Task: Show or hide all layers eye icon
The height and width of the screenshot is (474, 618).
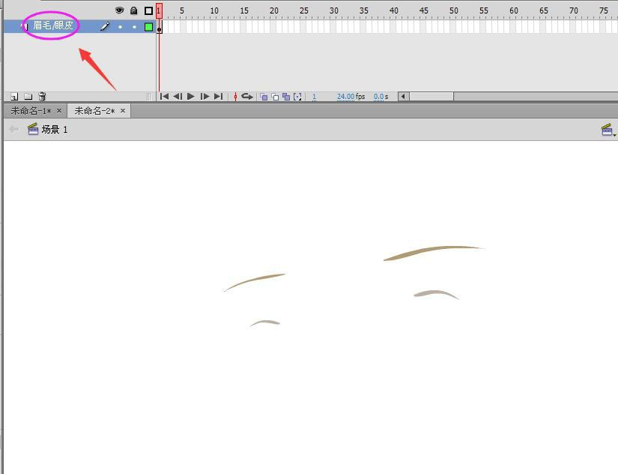Action: point(119,10)
